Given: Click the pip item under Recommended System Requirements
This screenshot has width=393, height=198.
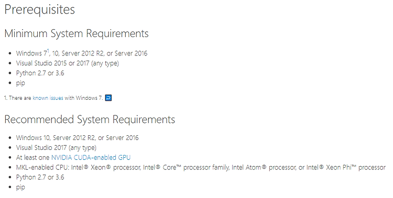Looking at the screenshot, I should (x=20, y=187).
